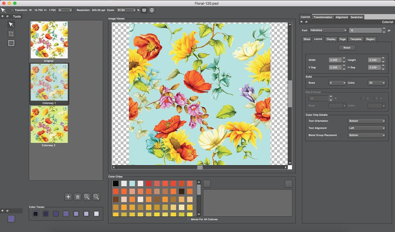Click the trash icon to delete colorway
Image resolution: width=395 pixels, height=232 pixels.
click(x=78, y=197)
